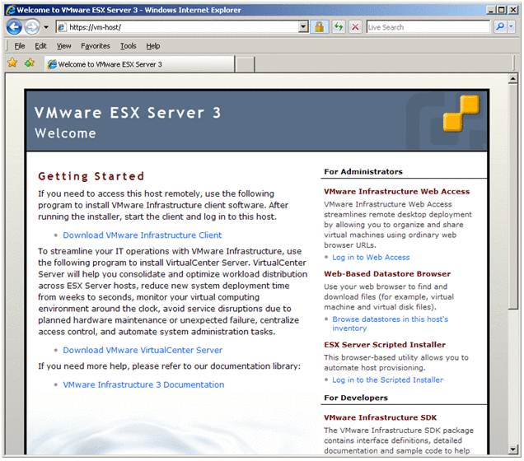Click the Add to Favorites icon
The height and width of the screenshot is (461, 524).
(x=30, y=63)
